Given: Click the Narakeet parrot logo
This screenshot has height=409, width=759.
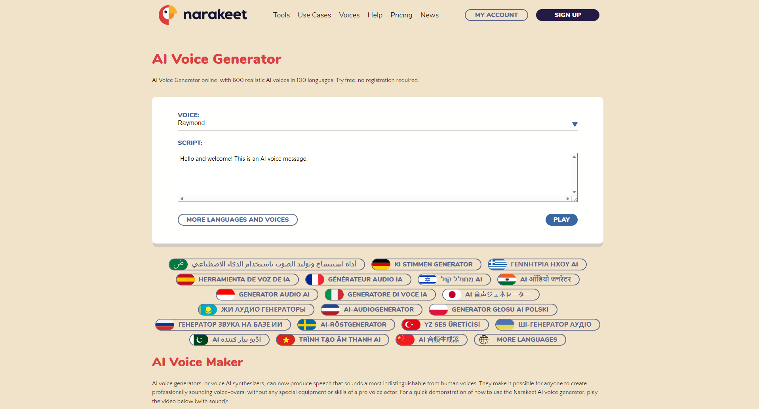Looking at the screenshot, I should click(168, 15).
